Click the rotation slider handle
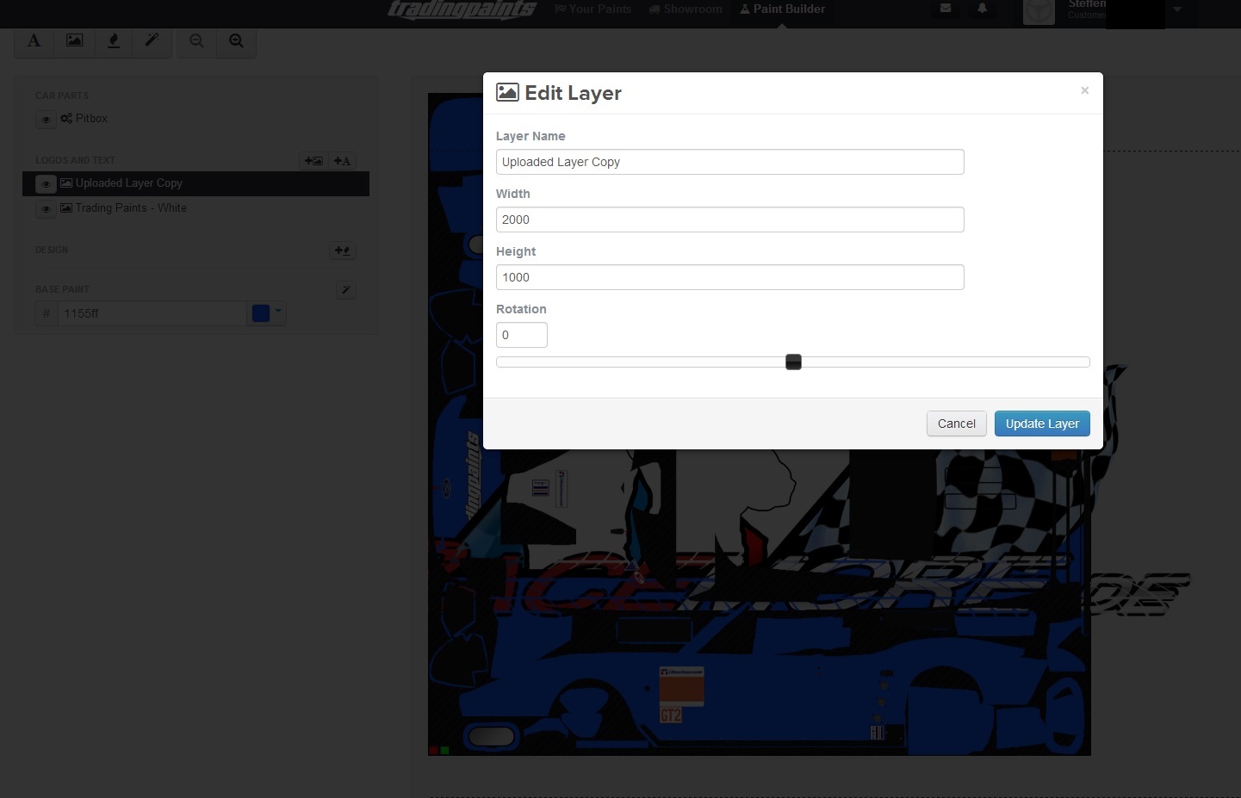This screenshot has height=798, width=1241. click(x=793, y=362)
